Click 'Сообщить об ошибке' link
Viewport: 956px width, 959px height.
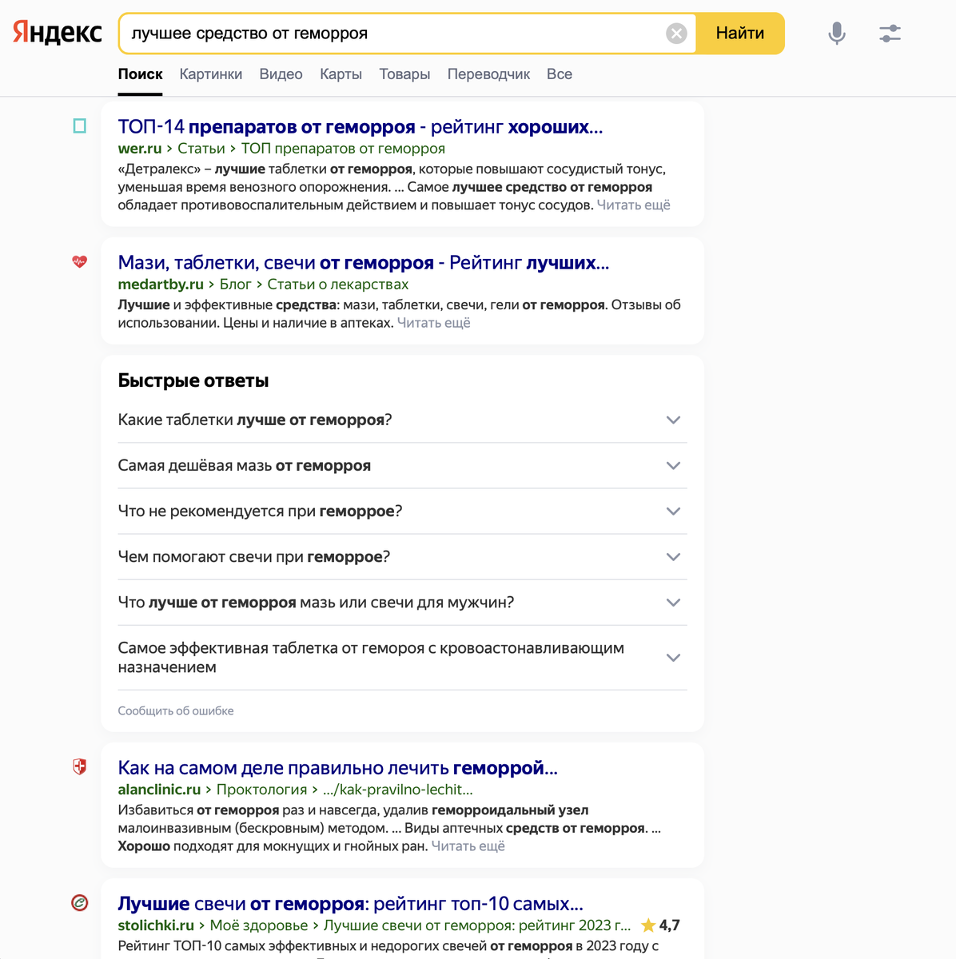(176, 710)
